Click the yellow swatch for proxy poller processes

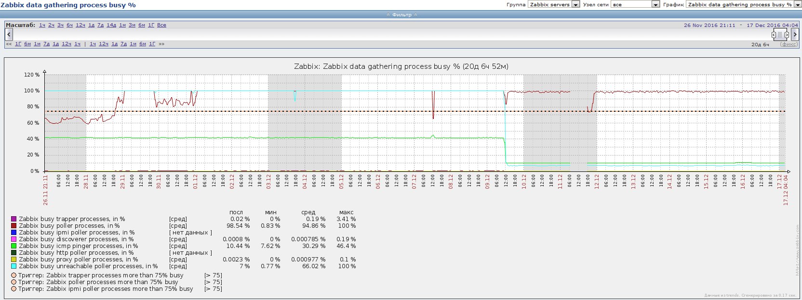(14, 260)
